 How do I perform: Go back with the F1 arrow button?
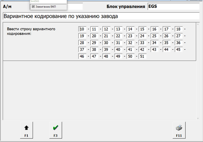27,130
